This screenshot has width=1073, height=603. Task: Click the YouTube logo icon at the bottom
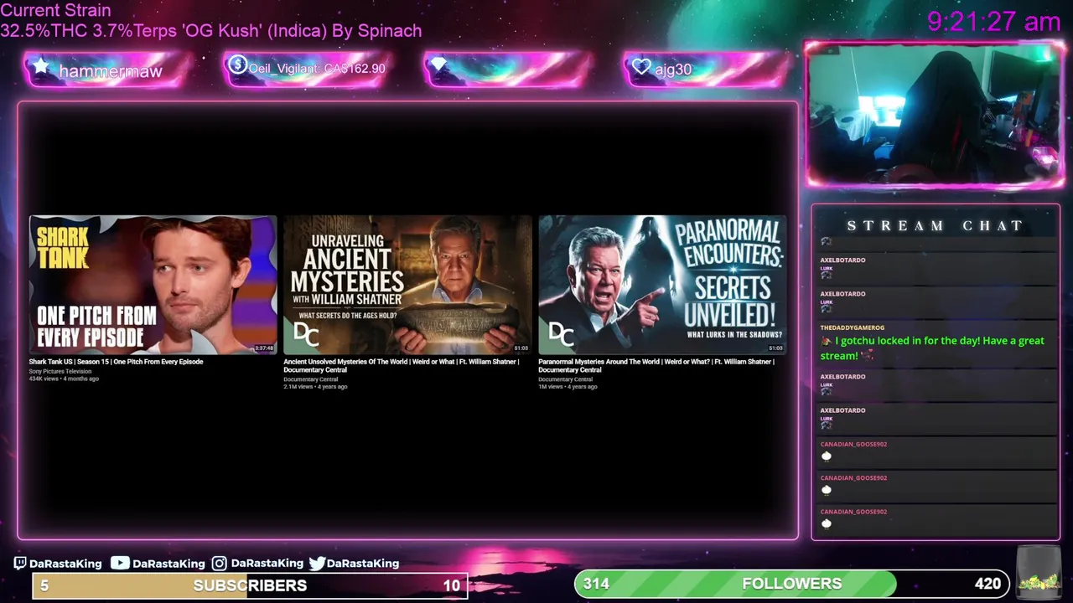(x=120, y=563)
